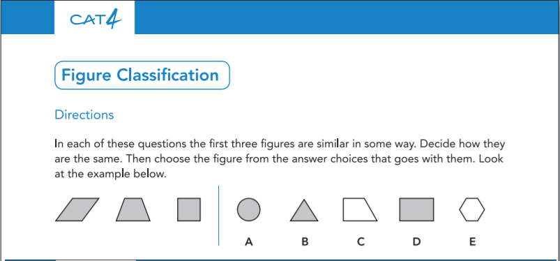Viewport: 560px width, 261px height.
Task: Click the phrase 'Look at the example below'
Action: [x=279, y=167]
